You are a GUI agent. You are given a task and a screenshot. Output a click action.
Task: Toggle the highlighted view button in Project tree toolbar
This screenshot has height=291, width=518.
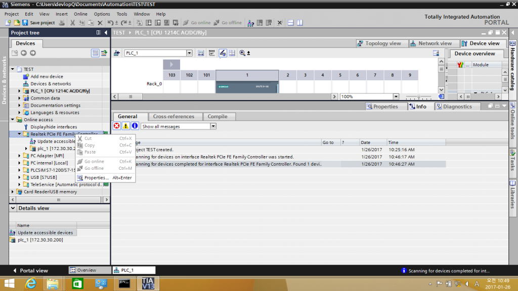(x=95, y=53)
